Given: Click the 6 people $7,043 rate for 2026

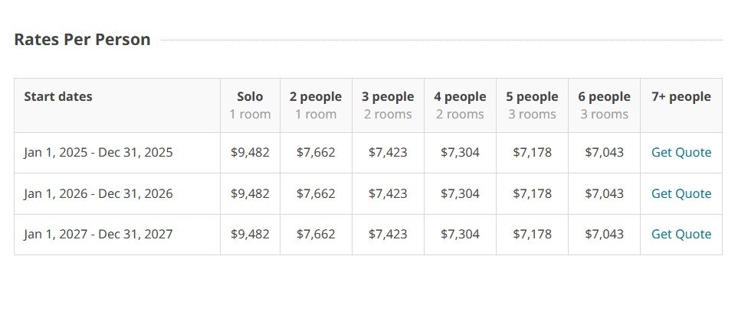Looking at the screenshot, I should click(x=604, y=193).
